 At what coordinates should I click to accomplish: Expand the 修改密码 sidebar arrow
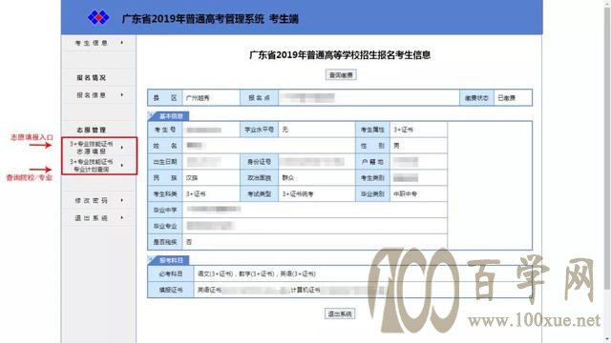122,200
